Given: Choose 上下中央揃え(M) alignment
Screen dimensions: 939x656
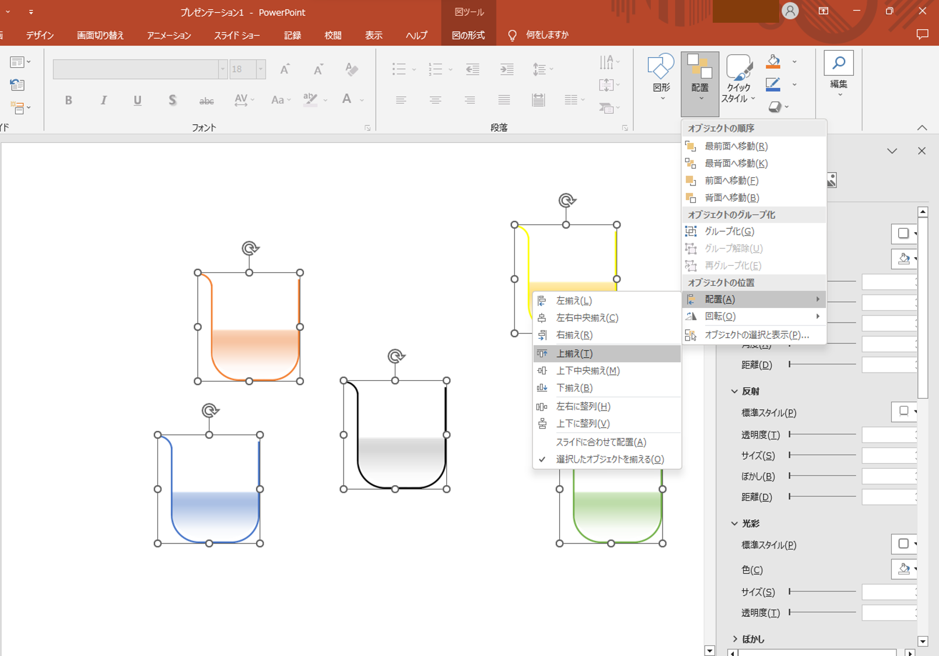Looking at the screenshot, I should click(x=607, y=371).
